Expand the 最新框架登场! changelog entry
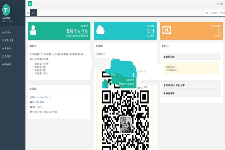 [191, 93]
